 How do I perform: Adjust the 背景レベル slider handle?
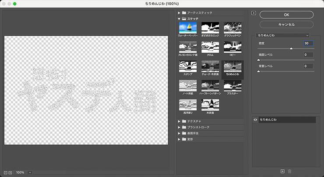(258, 71)
